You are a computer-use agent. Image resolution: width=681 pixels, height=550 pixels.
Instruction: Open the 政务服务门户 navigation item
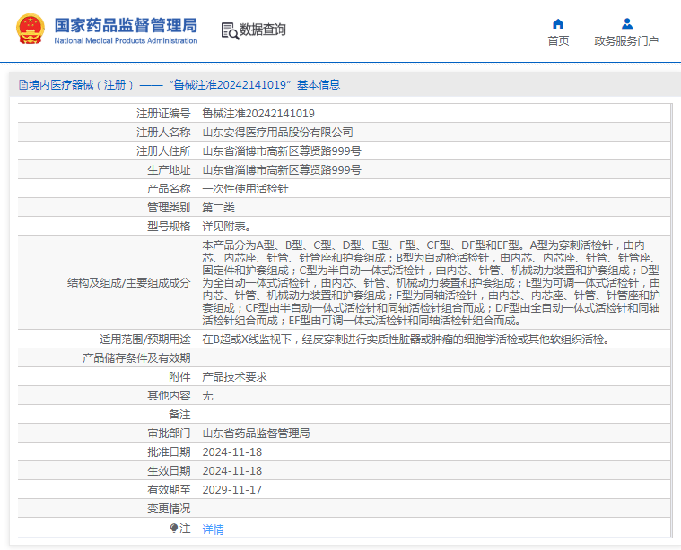(626, 40)
